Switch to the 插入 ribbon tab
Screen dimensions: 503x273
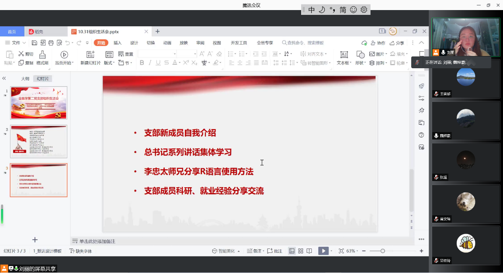(x=118, y=43)
